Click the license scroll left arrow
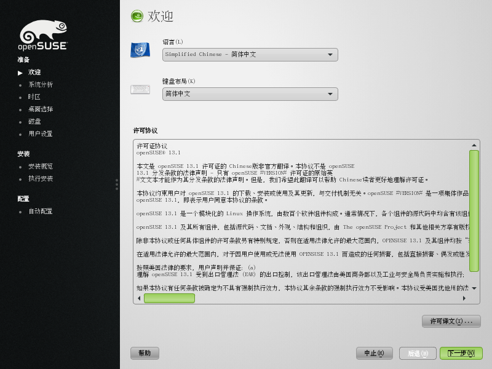This screenshot has width=492, height=369. 139,298
